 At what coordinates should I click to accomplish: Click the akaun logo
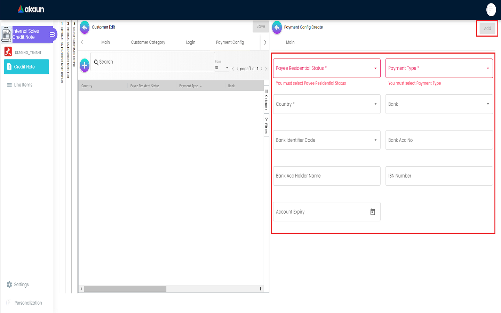point(31,9)
